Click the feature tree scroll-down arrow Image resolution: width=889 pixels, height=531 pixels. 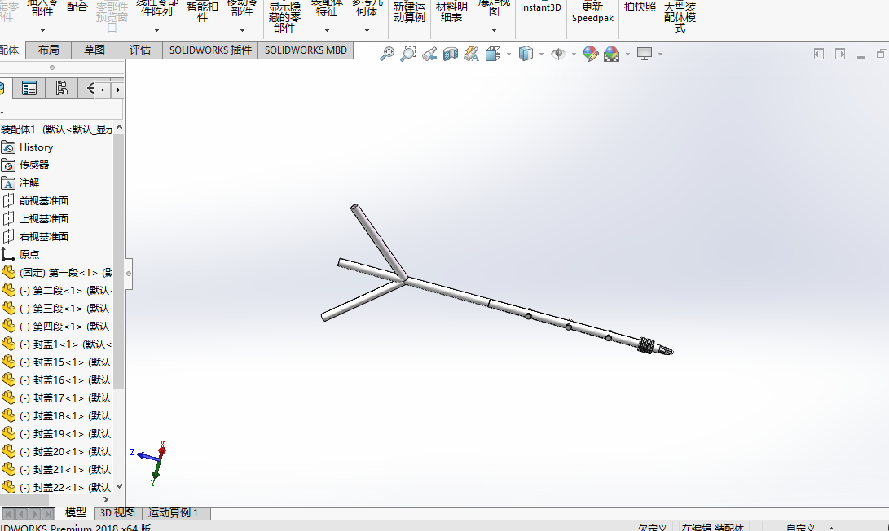(119, 486)
